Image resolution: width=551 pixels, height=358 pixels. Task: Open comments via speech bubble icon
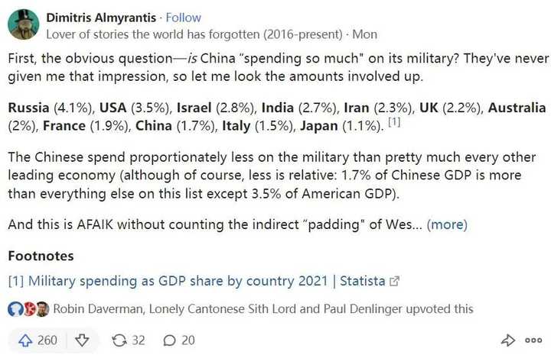coord(169,340)
